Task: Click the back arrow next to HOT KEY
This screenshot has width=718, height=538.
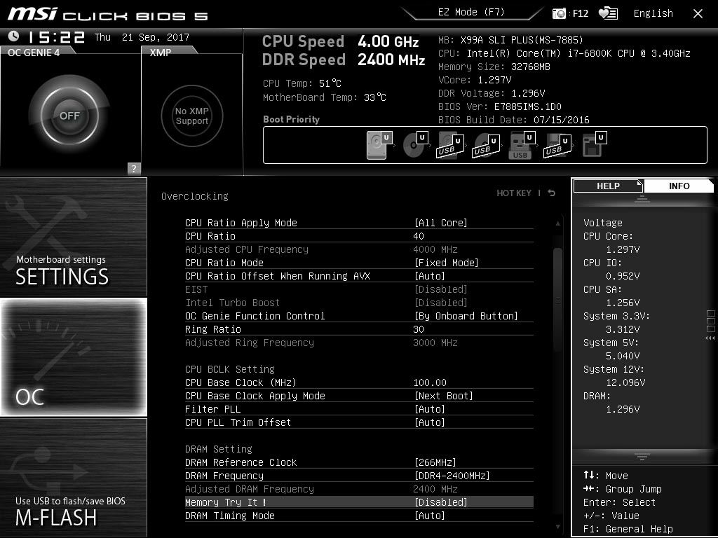Action: 551,193
